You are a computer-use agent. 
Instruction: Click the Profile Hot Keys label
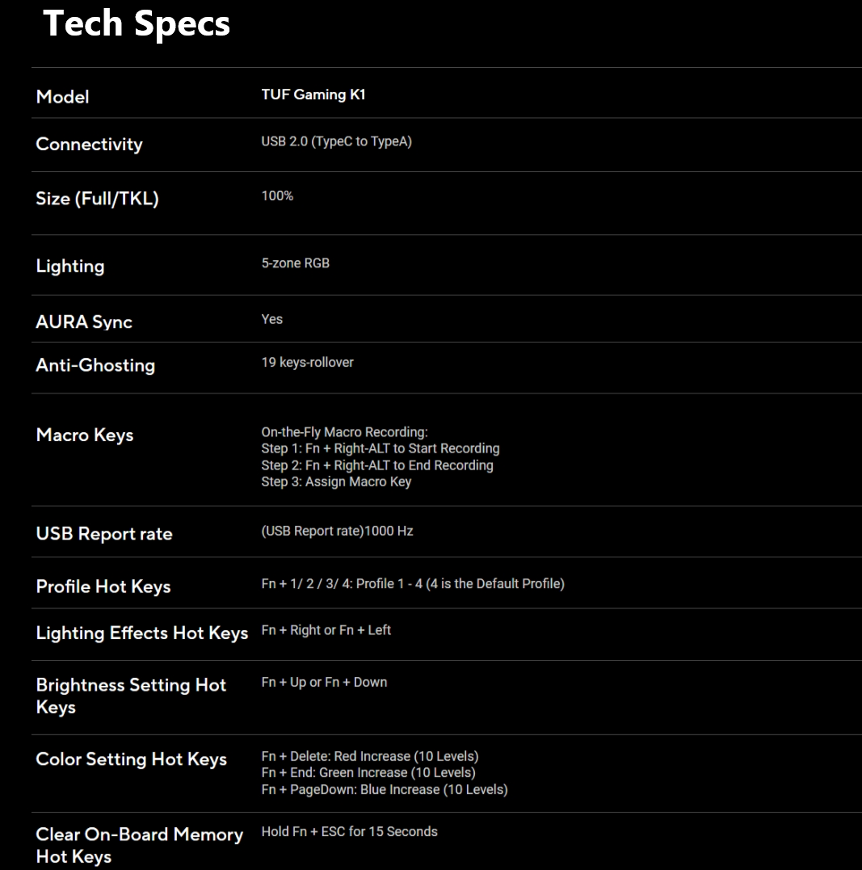point(103,586)
